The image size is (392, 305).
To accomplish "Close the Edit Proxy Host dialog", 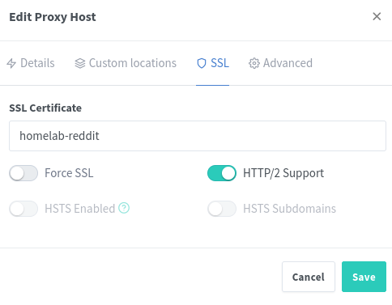I will [x=377, y=16].
